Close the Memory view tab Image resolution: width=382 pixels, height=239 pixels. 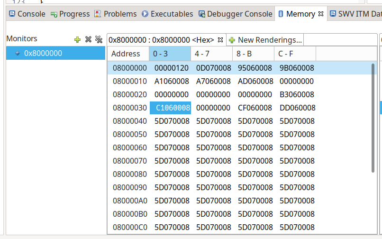coord(321,14)
